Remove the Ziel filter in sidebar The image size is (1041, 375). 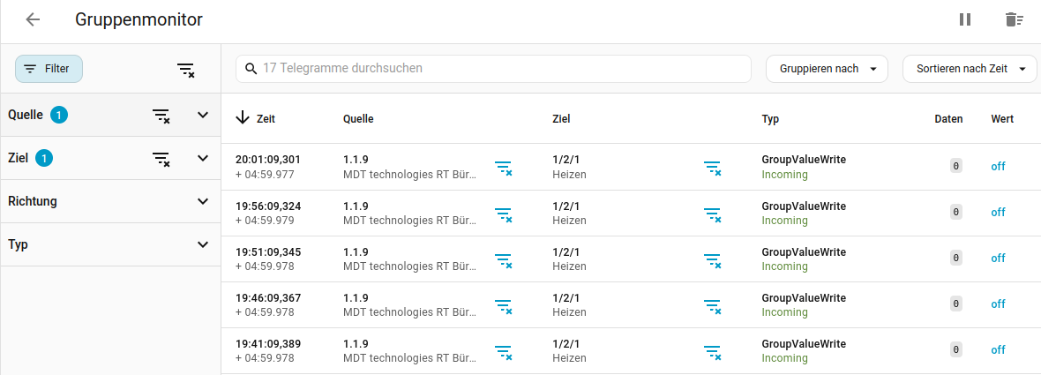click(x=162, y=159)
